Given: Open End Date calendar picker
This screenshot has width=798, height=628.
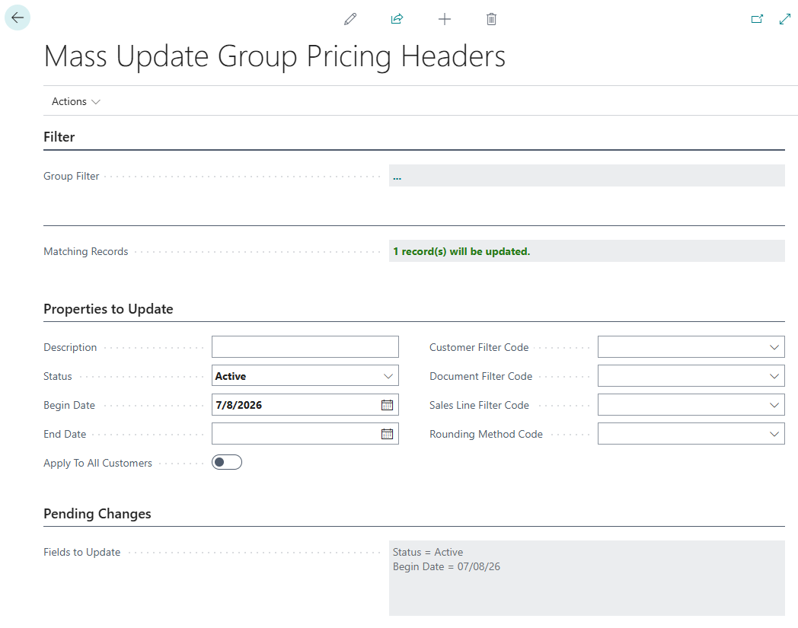Looking at the screenshot, I should [x=387, y=434].
